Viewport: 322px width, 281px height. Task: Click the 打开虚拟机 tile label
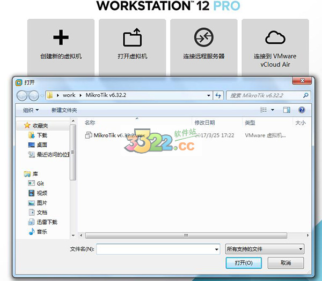(133, 56)
